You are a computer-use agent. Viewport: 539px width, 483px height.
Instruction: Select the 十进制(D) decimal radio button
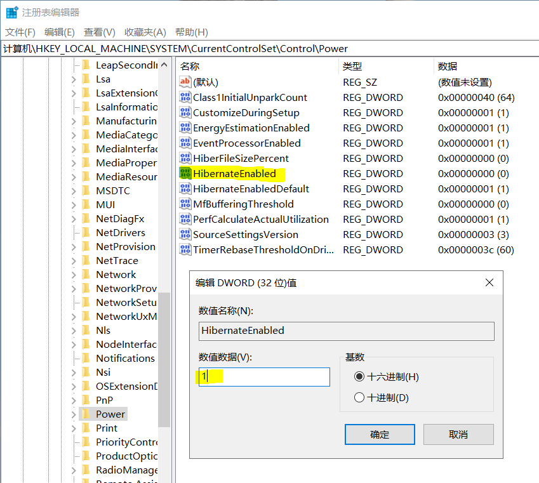coord(359,398)
